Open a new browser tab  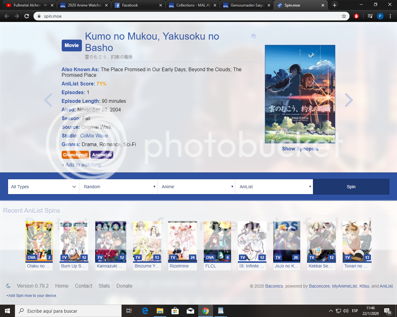334,5
